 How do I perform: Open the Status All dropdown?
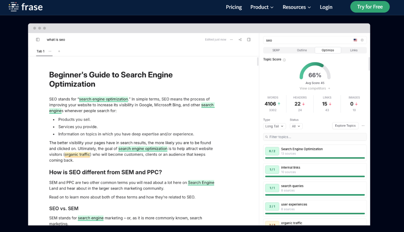[x=296, y=126]
